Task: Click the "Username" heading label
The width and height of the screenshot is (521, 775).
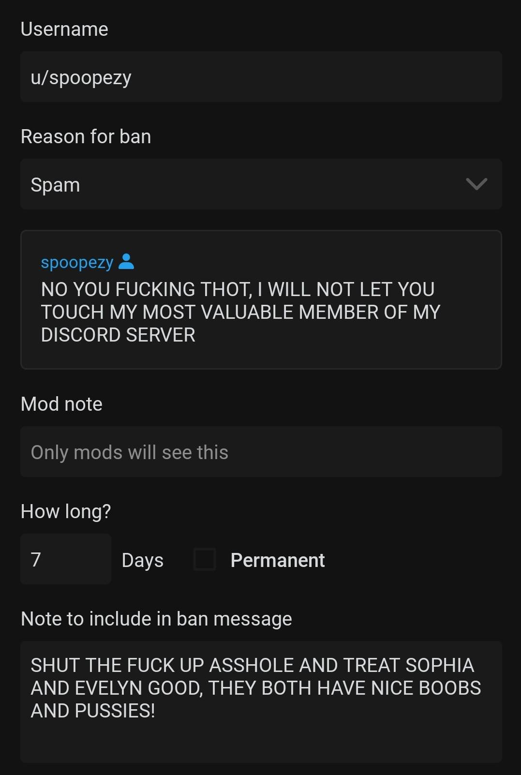Action: pos(64,29)
